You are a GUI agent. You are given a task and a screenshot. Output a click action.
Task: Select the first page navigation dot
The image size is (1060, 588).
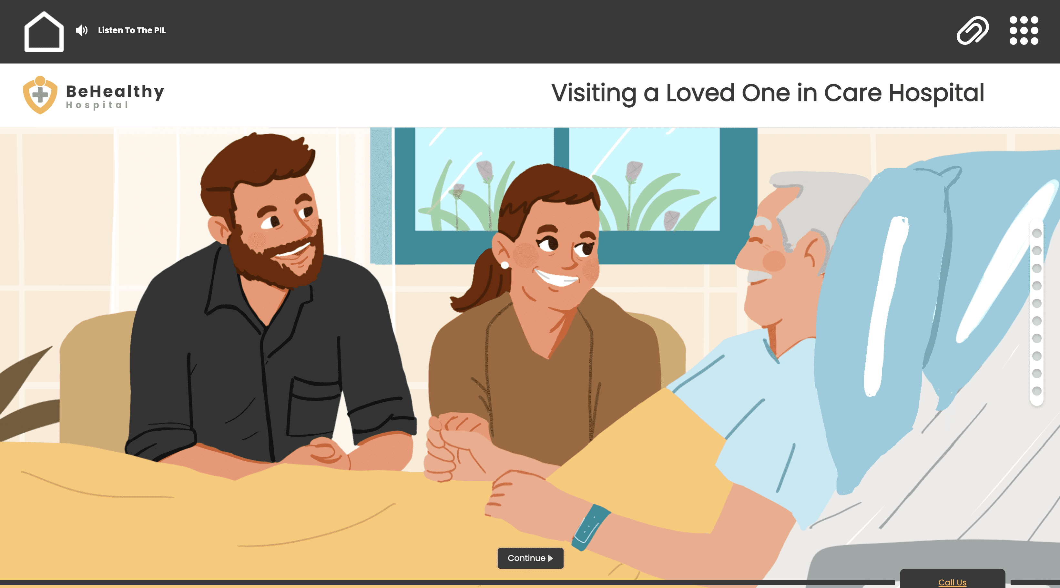pos(1037,233)
